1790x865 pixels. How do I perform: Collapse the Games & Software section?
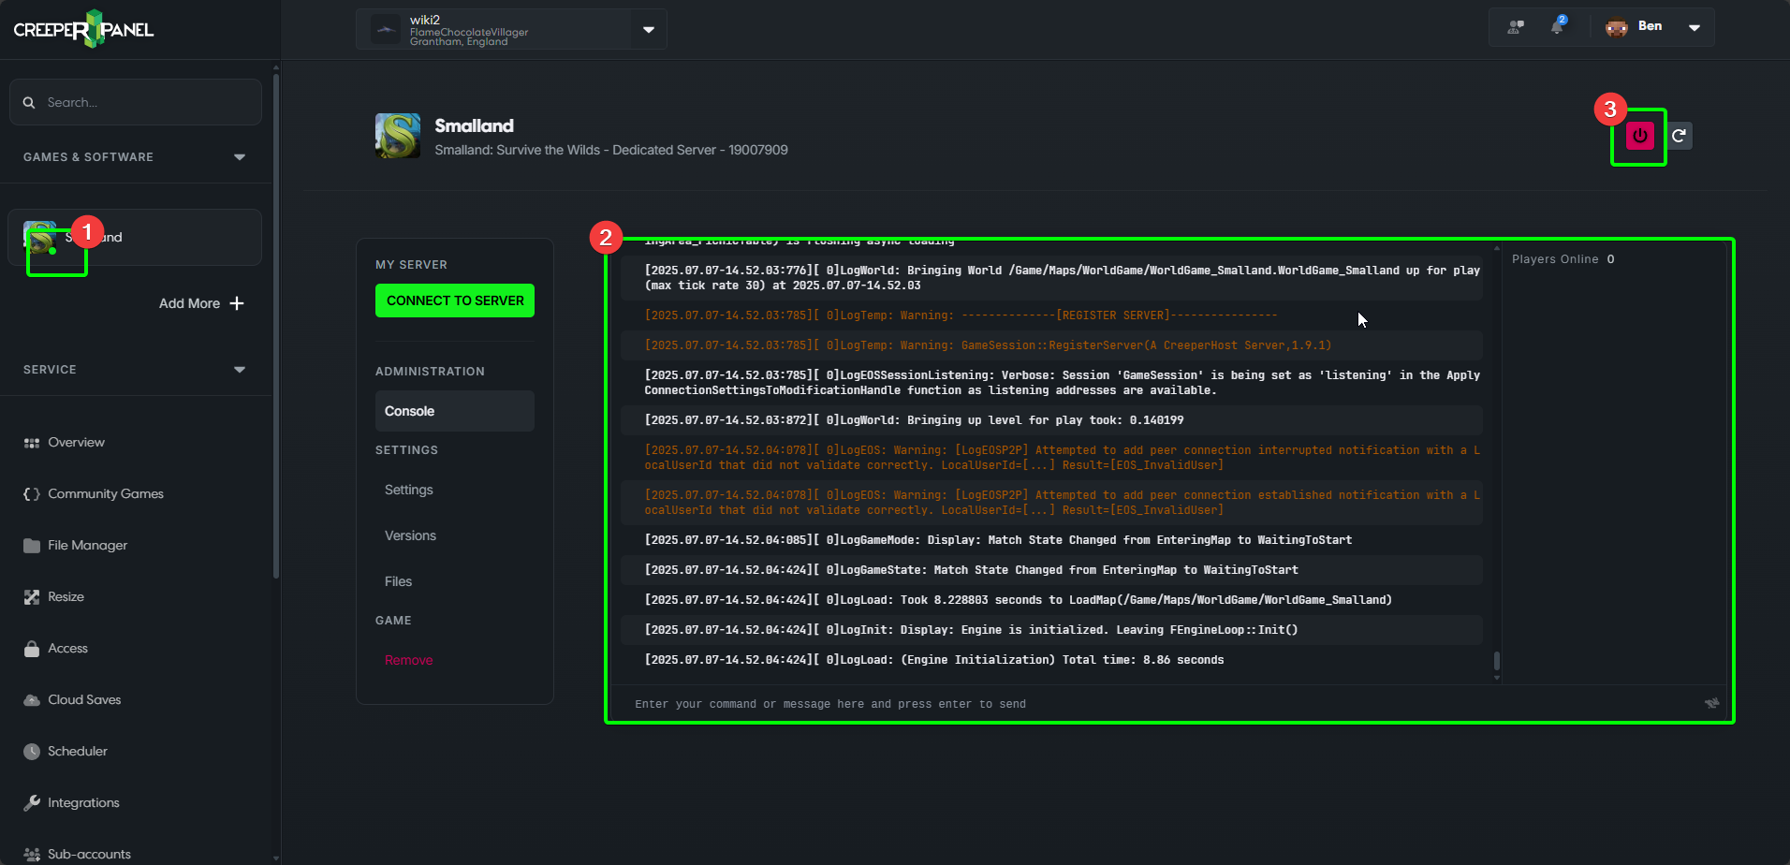240,157
